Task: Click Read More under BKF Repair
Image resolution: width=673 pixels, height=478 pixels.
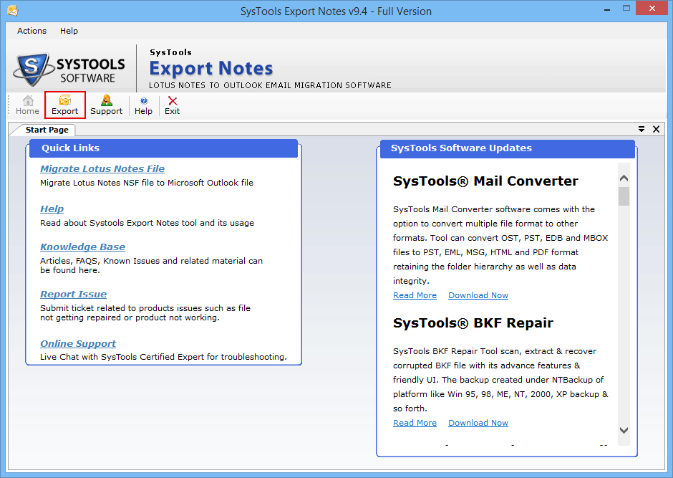Action: pyautogui.click(x=415, y=423)
